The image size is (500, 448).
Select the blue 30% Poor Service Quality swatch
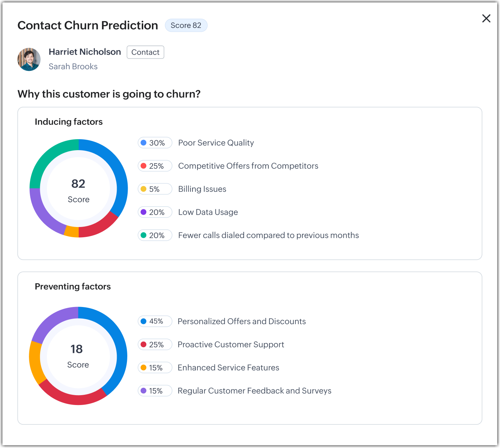click(144, 143)
